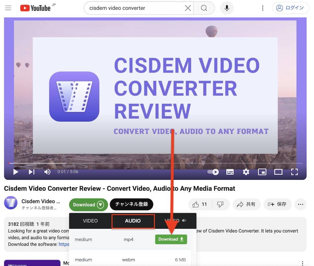This screenshot has height=266, width=314.
Task: Clear the search box with the X
Action: [188, 8]
